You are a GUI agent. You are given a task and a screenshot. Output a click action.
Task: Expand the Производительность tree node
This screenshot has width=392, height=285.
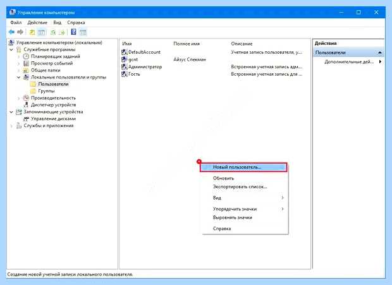[18, 98]
